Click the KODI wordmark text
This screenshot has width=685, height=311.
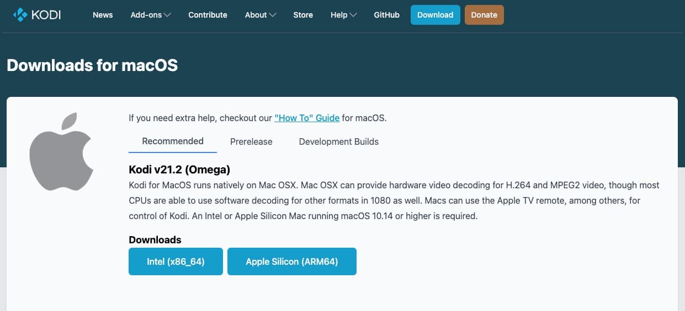(x=46, y=15)
